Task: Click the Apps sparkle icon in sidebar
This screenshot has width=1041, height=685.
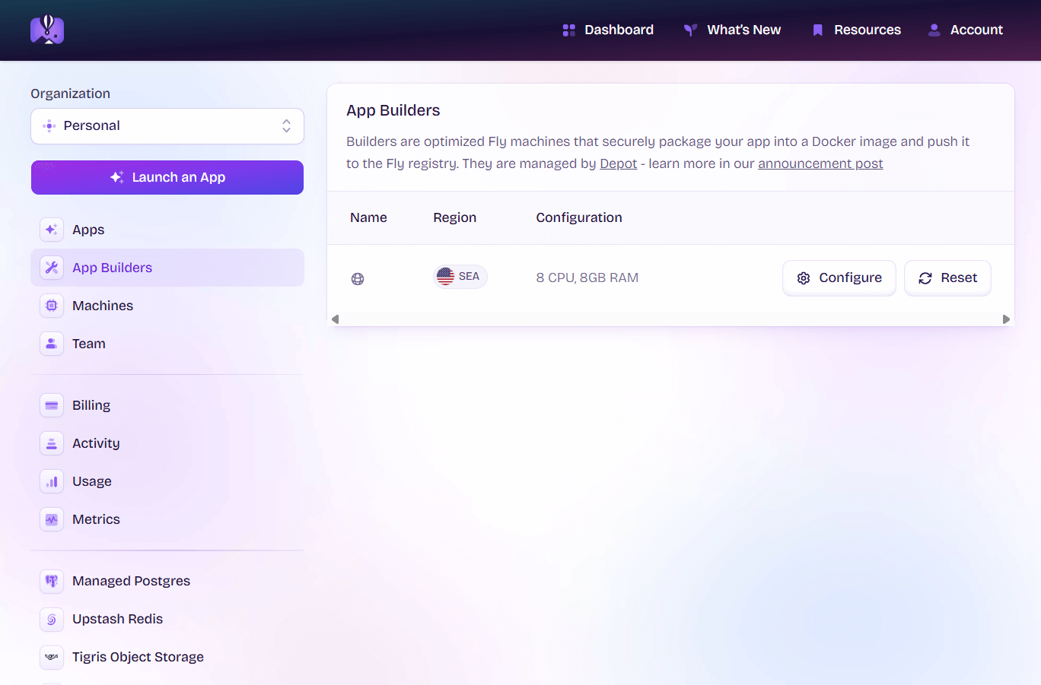Action: coord(52,230)
